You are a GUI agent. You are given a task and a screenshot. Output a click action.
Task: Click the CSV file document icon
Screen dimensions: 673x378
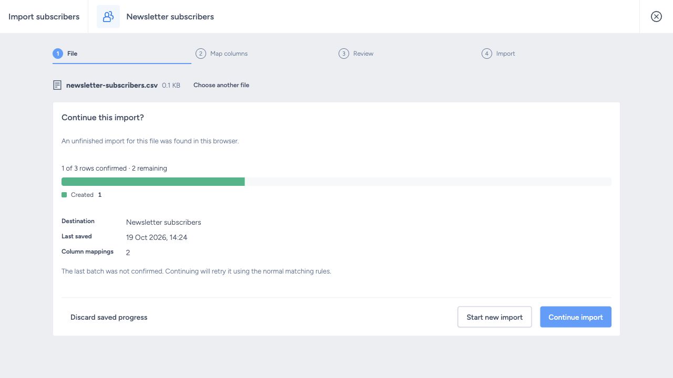coord(57,85)
